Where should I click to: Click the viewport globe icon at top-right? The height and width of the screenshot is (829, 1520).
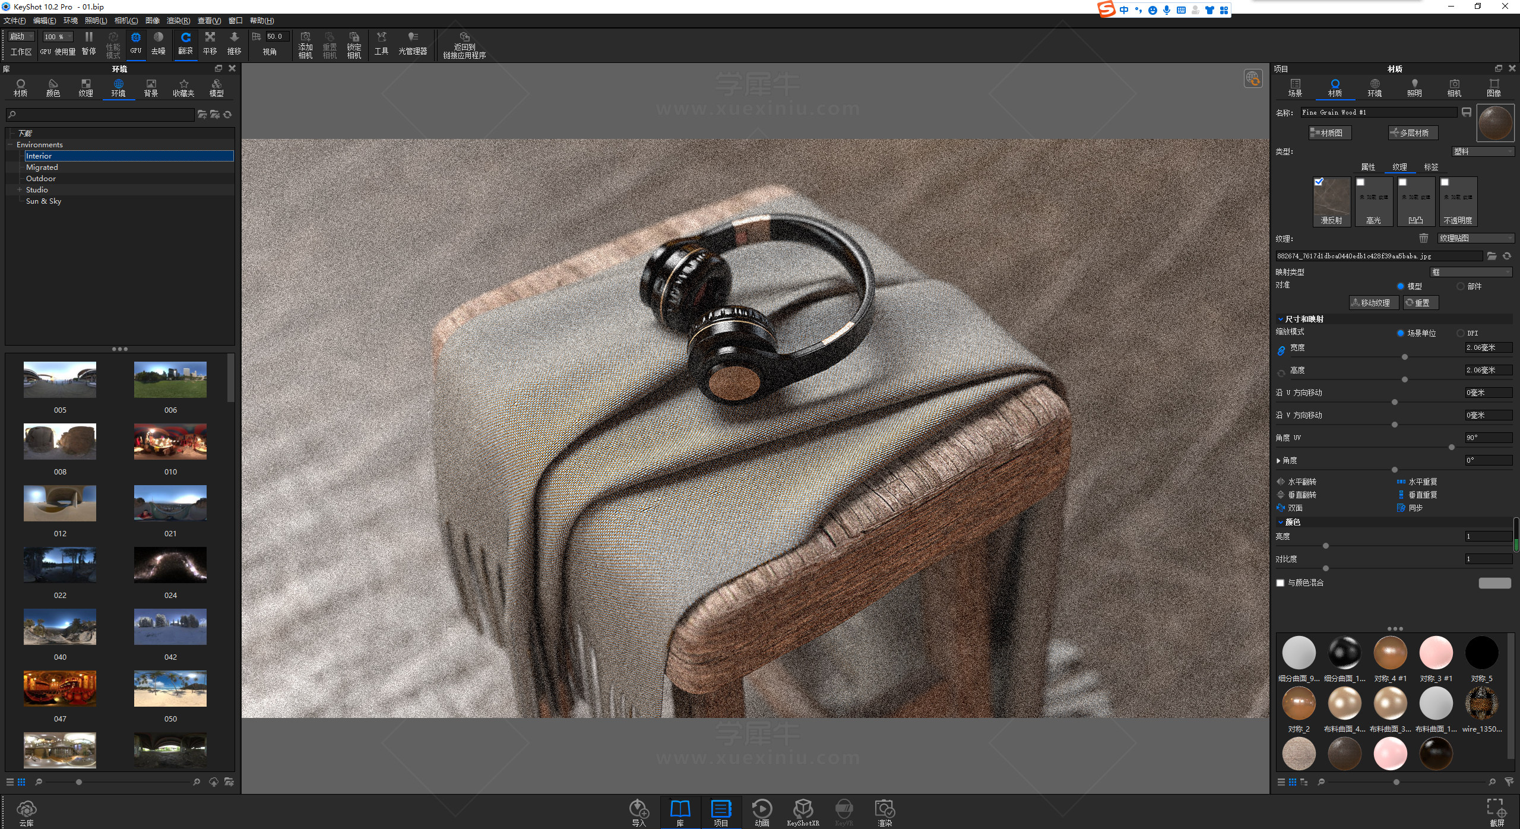(x=1253, y=78)
